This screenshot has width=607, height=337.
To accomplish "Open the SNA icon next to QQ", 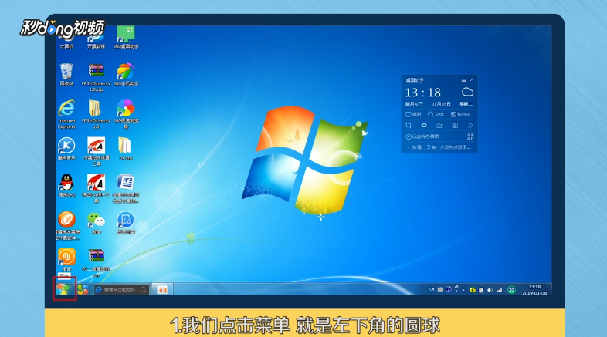I will coord(96,188).
